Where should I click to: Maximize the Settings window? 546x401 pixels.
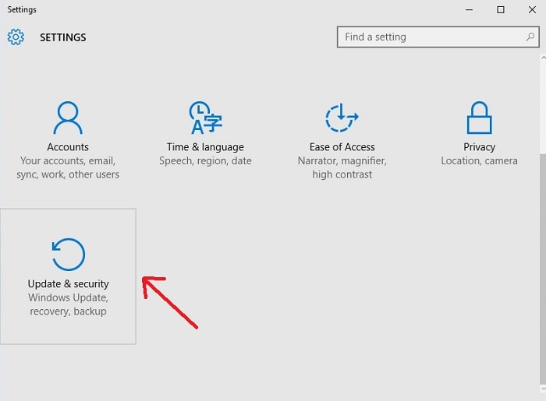(501, 9)
